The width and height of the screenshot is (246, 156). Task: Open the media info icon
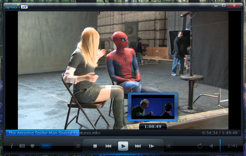pyautogui.click(x=12, y=146)
